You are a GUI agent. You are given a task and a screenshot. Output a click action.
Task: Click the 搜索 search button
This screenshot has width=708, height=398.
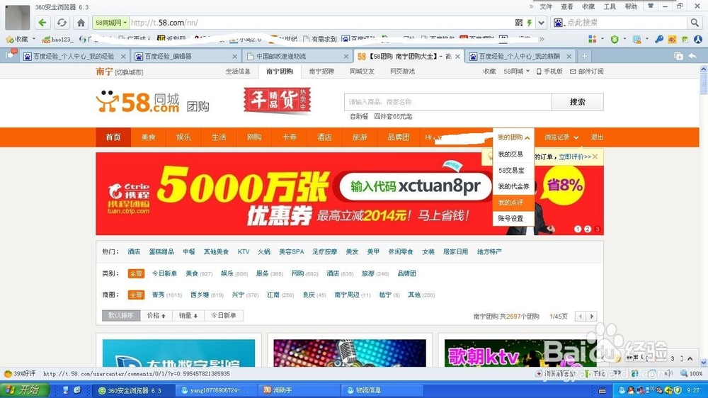(x=578, y=102)
